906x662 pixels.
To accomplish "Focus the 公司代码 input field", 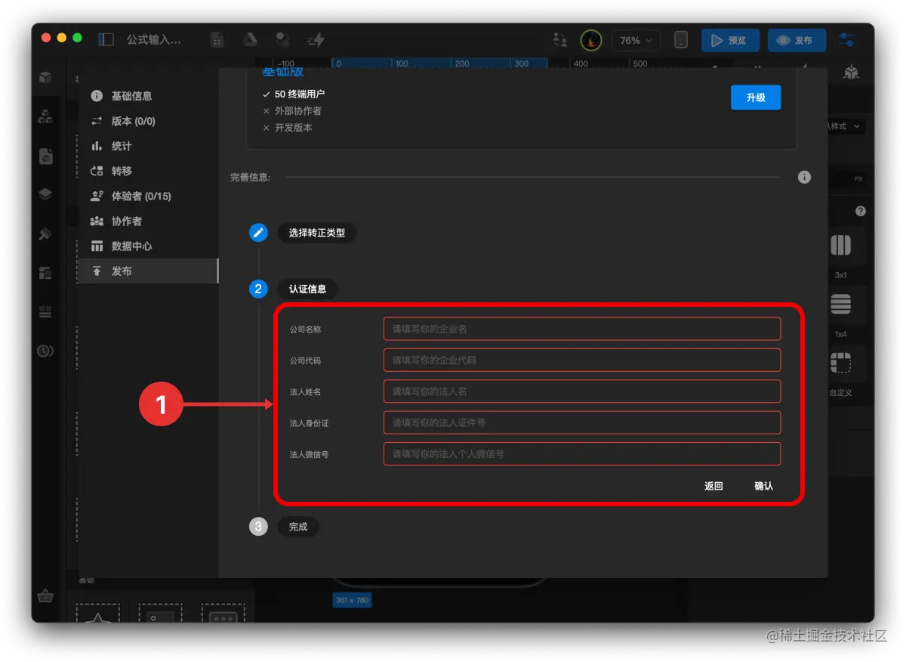I will pos(582,360).
